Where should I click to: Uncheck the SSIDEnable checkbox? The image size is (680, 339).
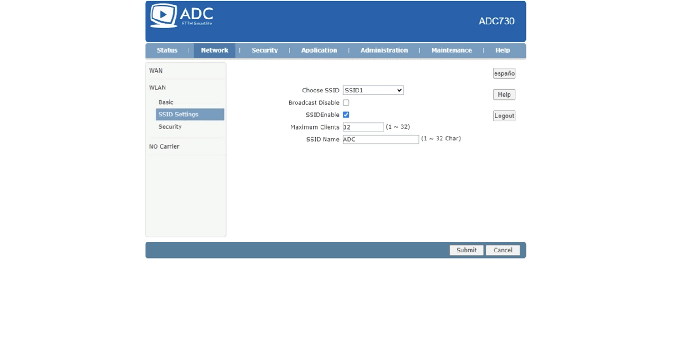pos(346,115)
